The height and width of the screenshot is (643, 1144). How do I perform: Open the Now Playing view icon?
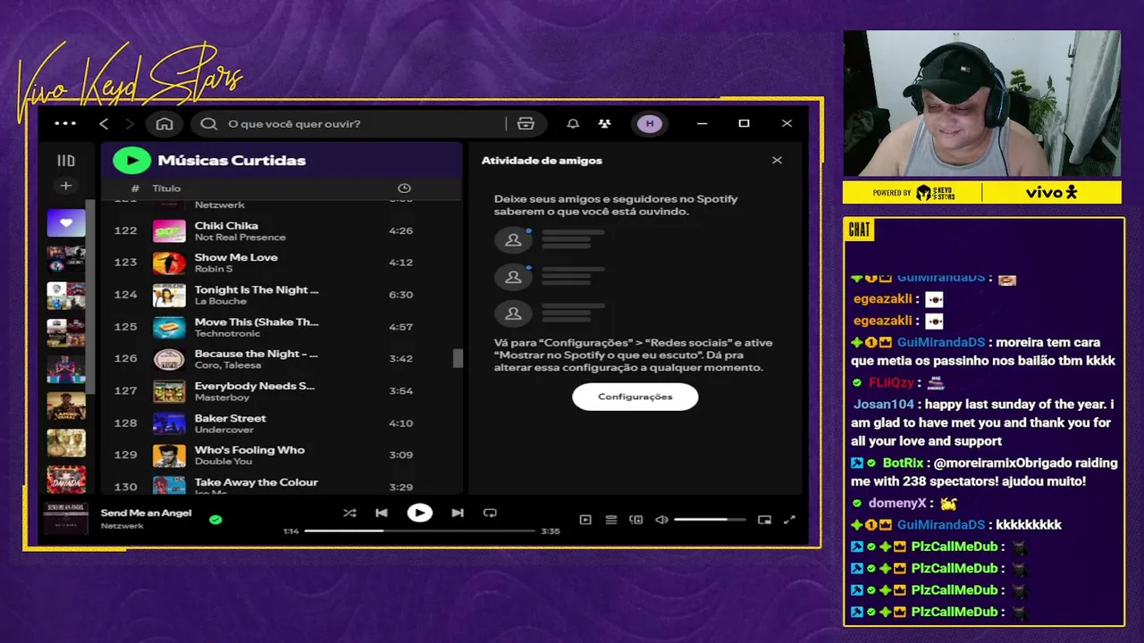point(585,520)
